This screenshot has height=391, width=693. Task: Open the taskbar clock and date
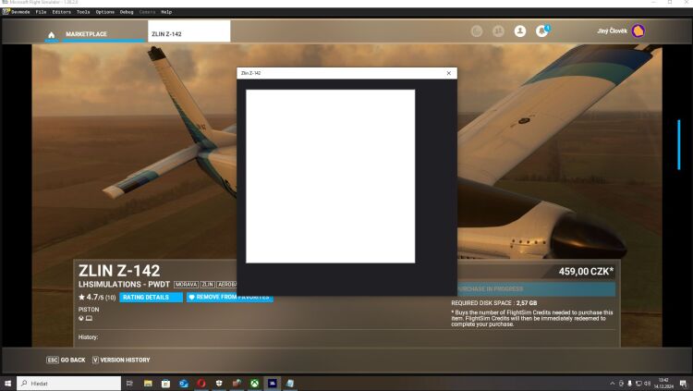click(663, 384)
